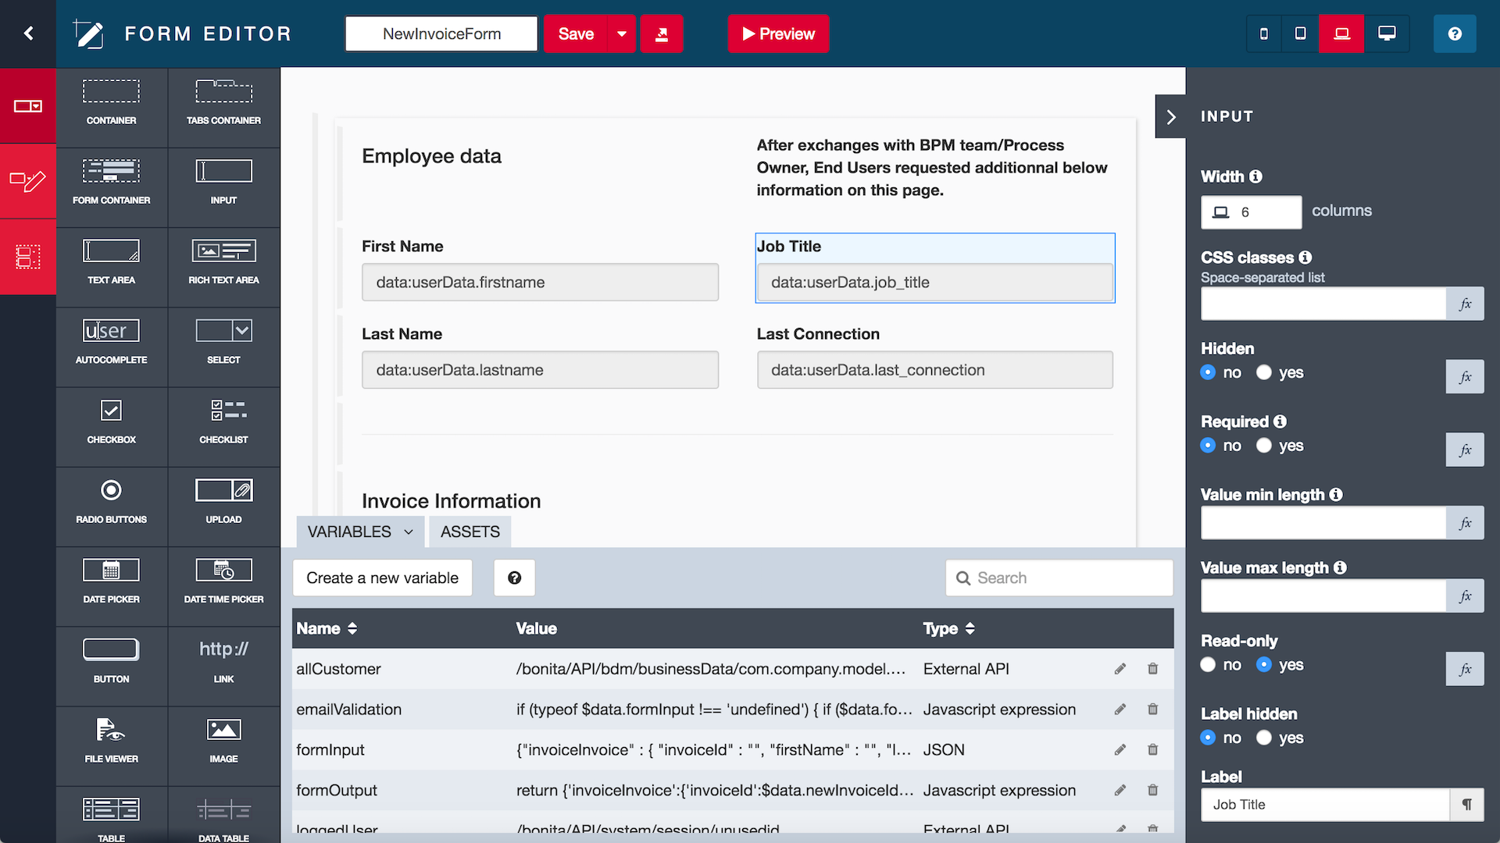The width and height of the screenshot is (1500, 843).
Task: Click the Preview button
Action: (x=778, y=34)
